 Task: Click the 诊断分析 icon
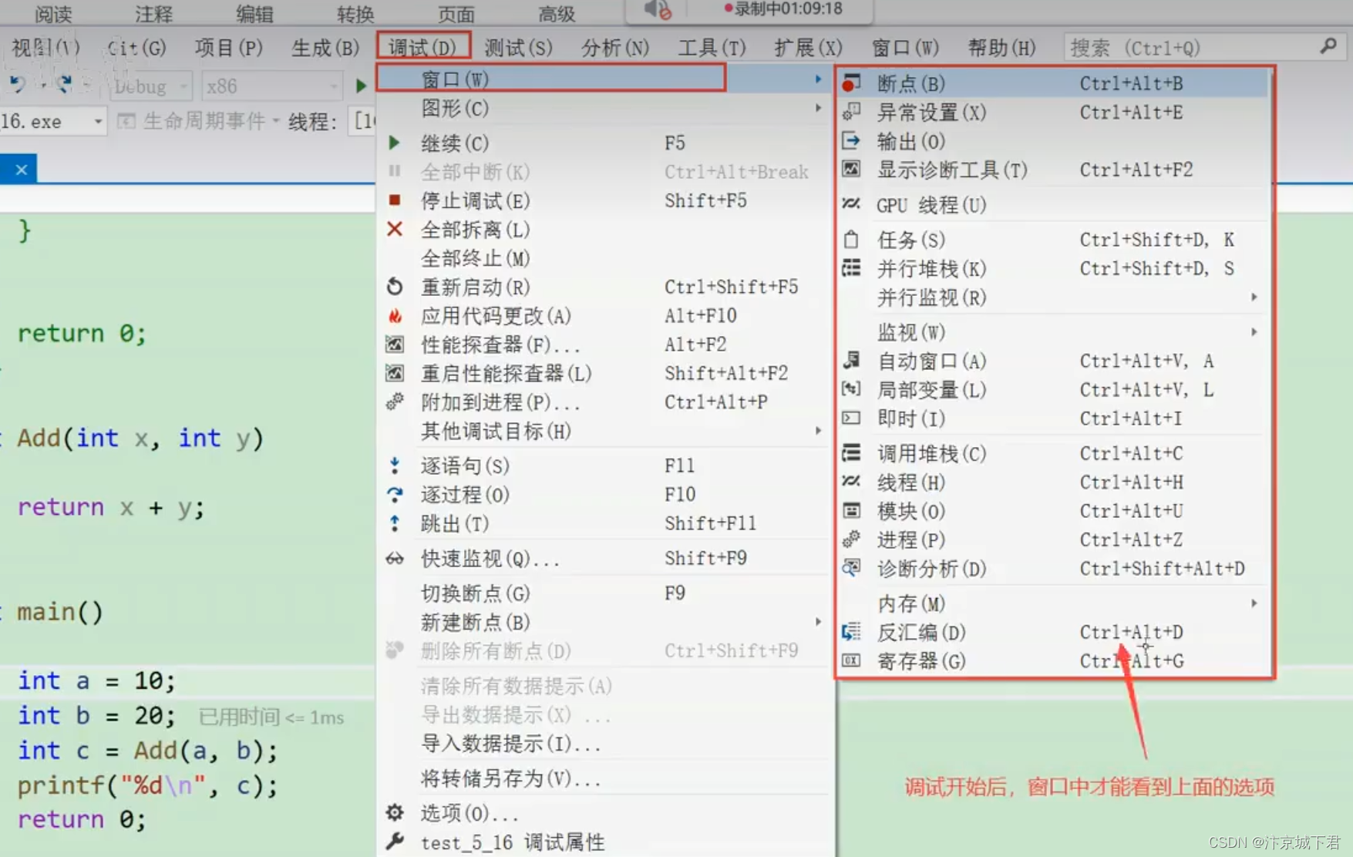tap(851, 568)
